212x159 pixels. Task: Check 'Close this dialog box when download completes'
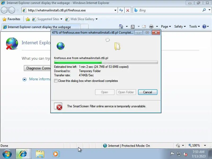(x=56, y=81)
